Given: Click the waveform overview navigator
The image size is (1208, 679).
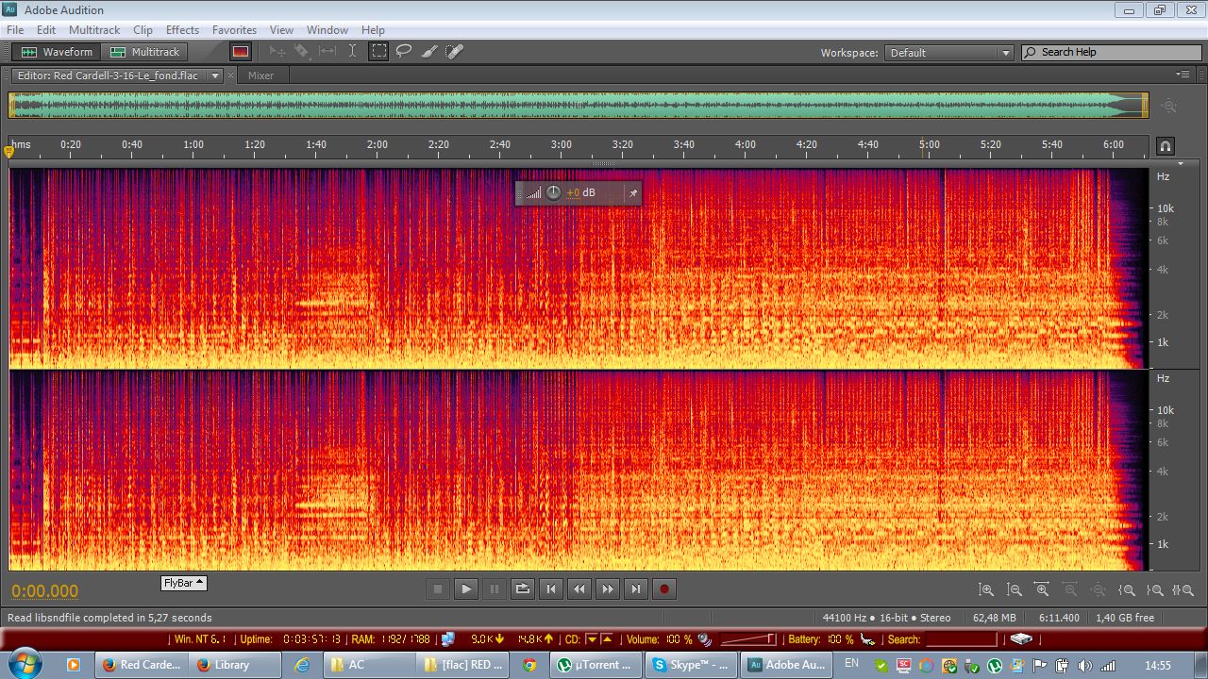Looking at the screenshot, I should tap(578, 105).
